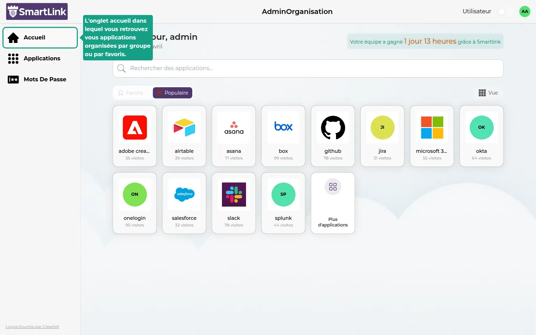Image resolution: width=536 pixels, height=335 pixels.
Task: Click the AdminOrganisation title
Action: [297, 12]
